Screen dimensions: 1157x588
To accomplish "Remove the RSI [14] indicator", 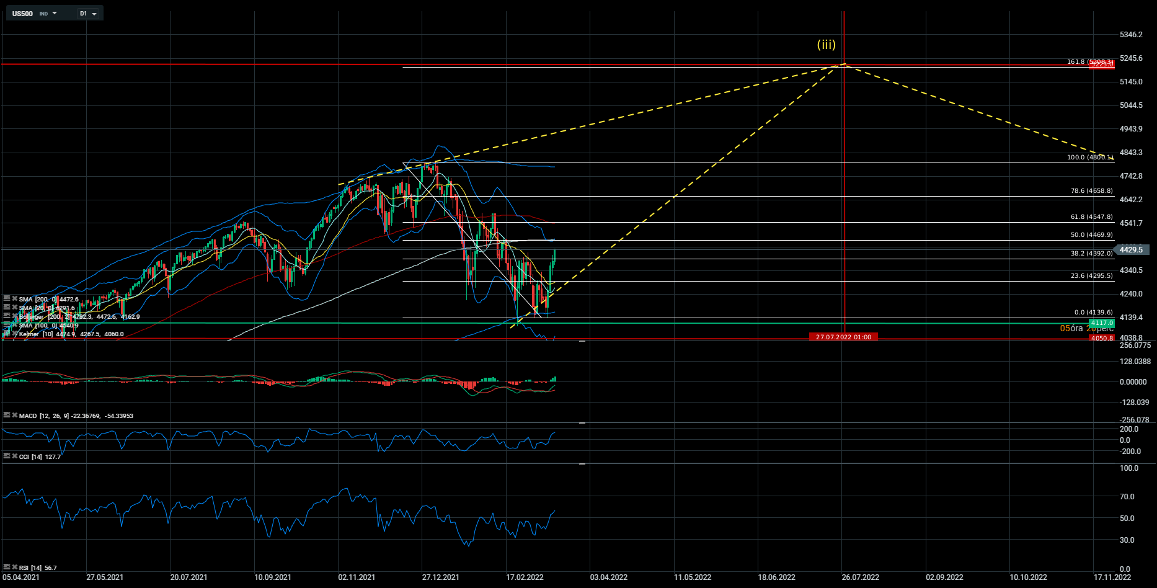I will tap(15, 567).
